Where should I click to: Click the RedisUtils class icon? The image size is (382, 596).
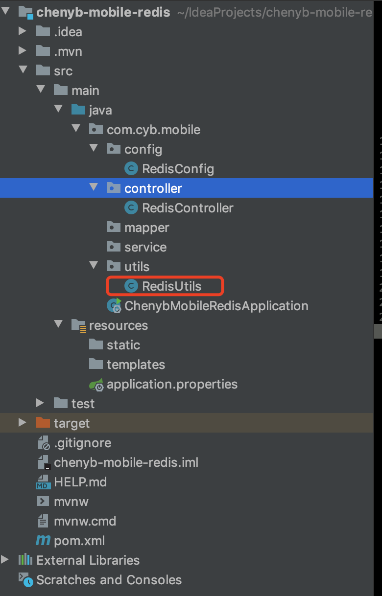[131, 286]
